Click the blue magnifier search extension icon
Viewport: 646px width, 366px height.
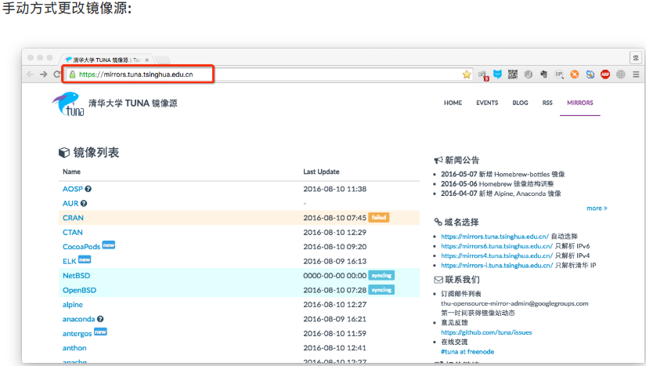pyautogui.click(x=590, y=74)
